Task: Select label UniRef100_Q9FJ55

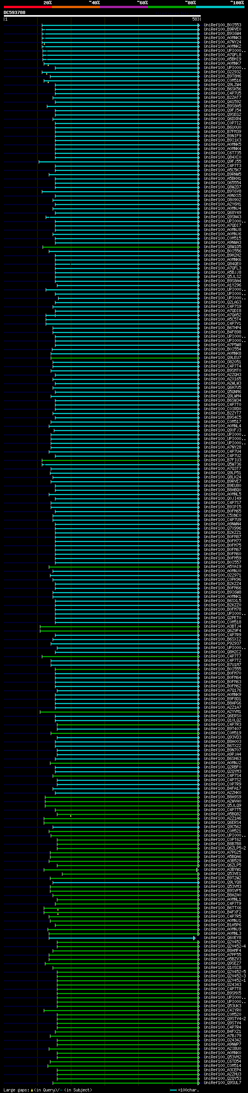Action: coord(222,162)
